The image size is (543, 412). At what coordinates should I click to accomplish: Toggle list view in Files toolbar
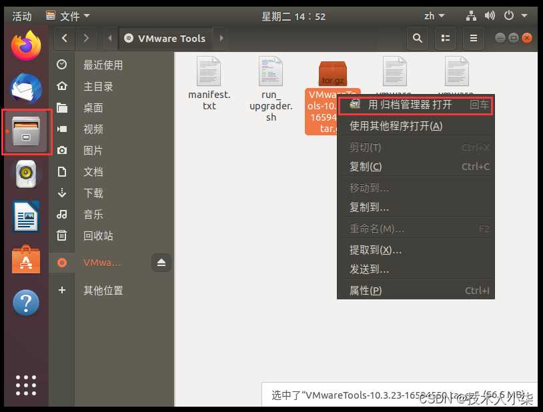point(446,38)
